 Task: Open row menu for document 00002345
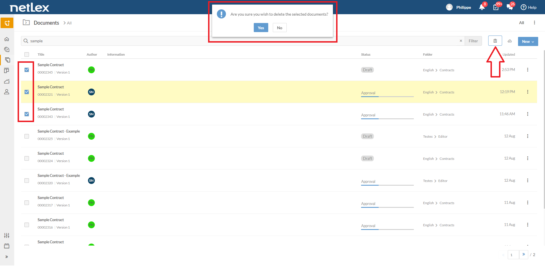pos(528,70)
